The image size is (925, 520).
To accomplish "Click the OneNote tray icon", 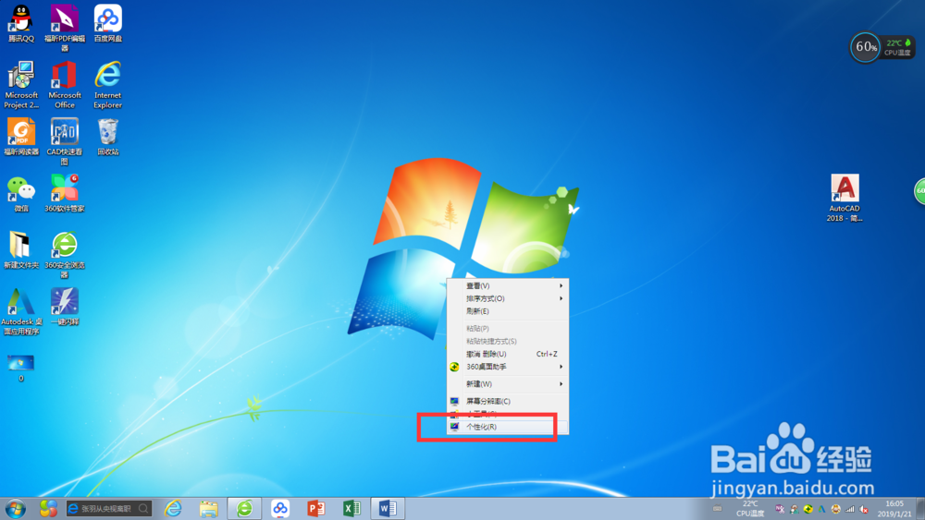I will pyautogui.click(x=780, y=509).
